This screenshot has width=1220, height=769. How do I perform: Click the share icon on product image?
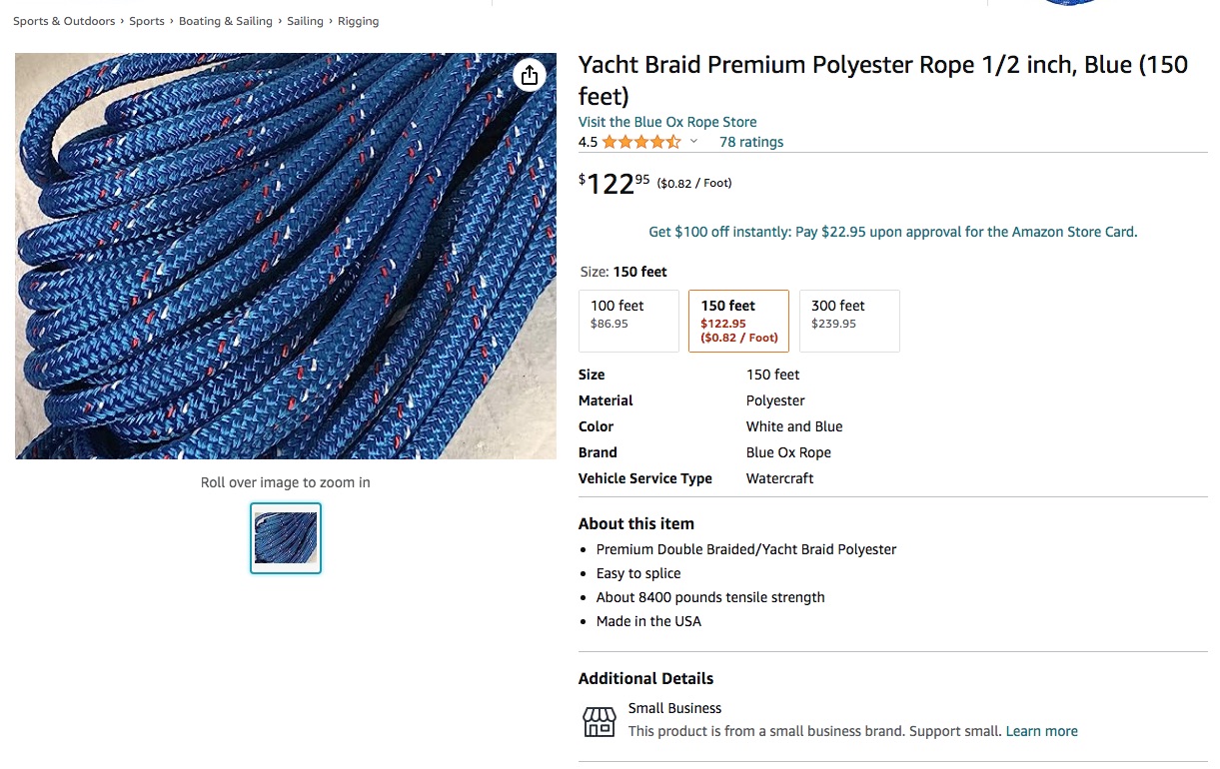tap(530, 75)
